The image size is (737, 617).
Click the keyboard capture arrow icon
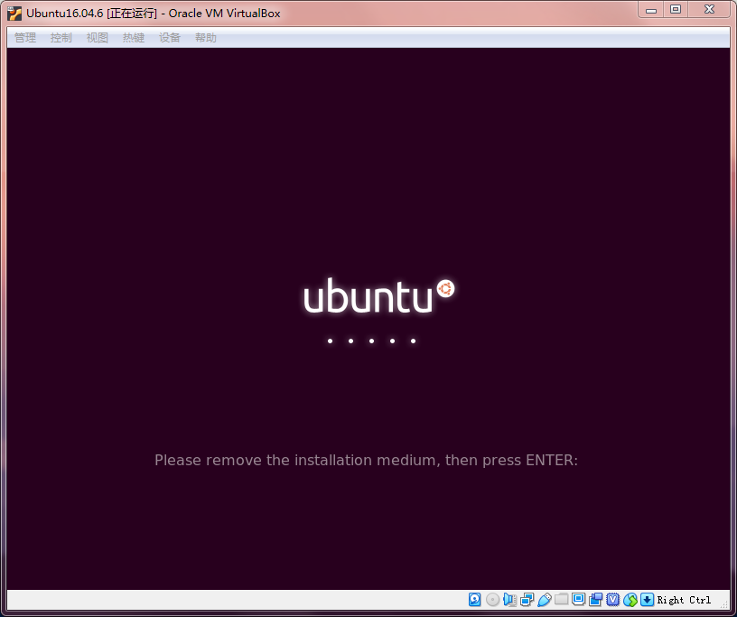648,600
